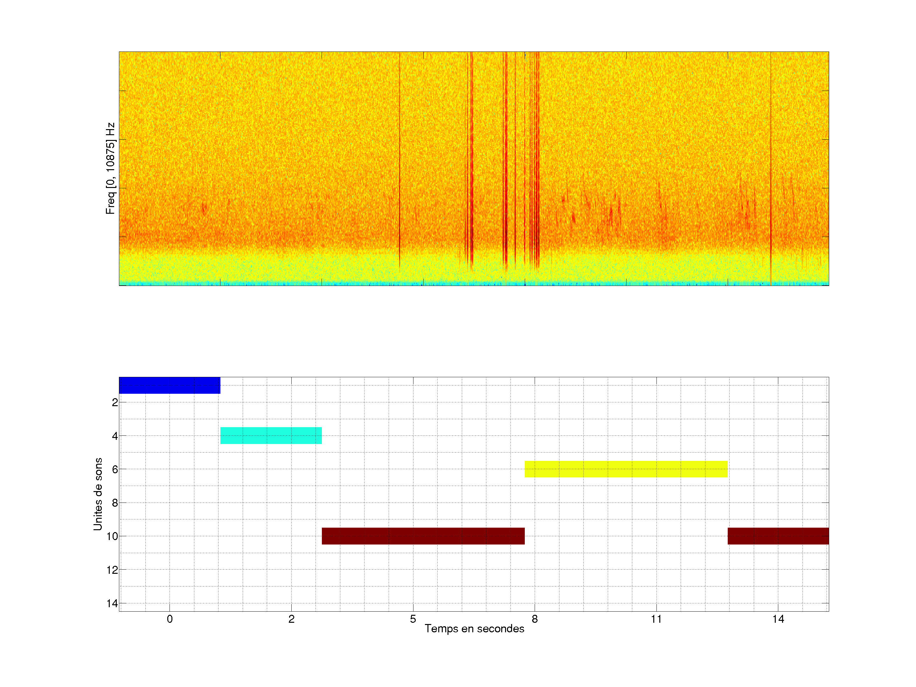
Task: Select the long dark red bar starting near 3 seconds
Action: coord(423,536)
